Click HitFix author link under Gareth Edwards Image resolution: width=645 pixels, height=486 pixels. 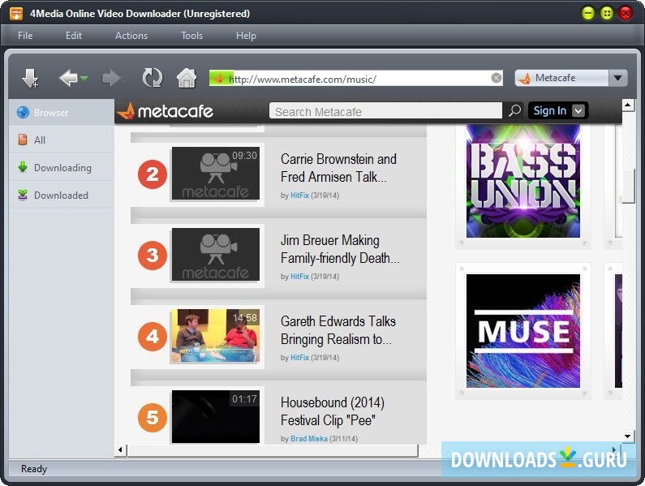[299, 358]
